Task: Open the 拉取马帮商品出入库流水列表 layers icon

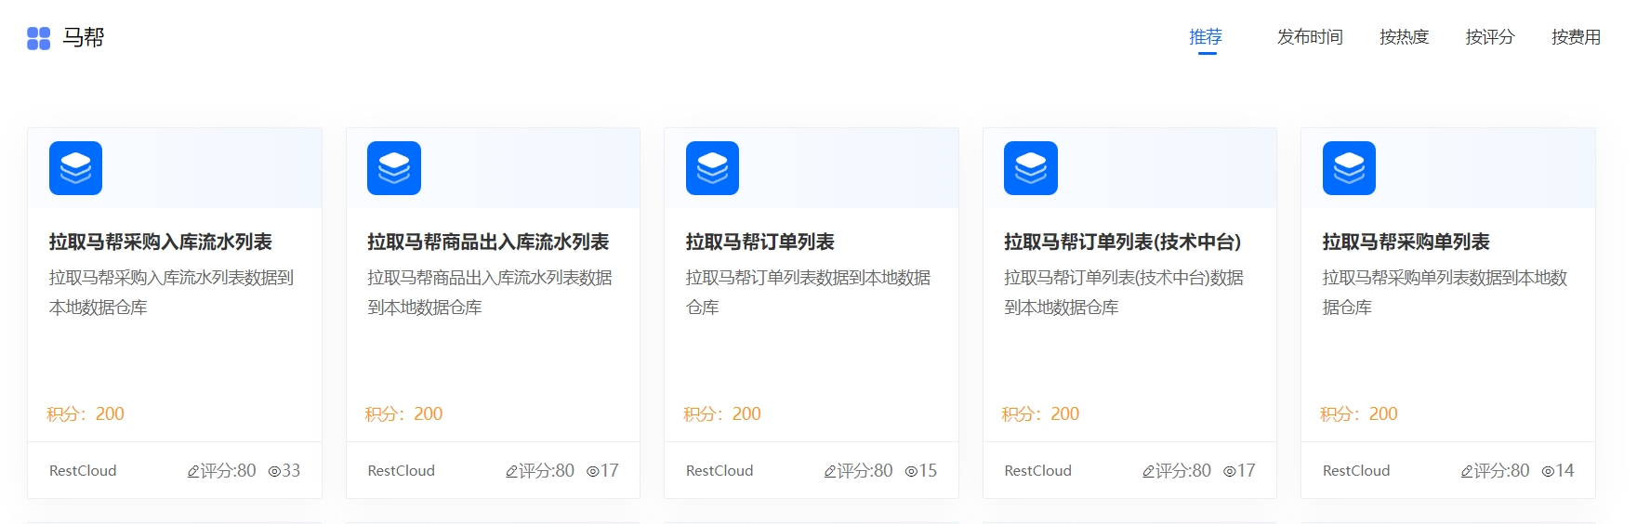Action: (394, 168)
